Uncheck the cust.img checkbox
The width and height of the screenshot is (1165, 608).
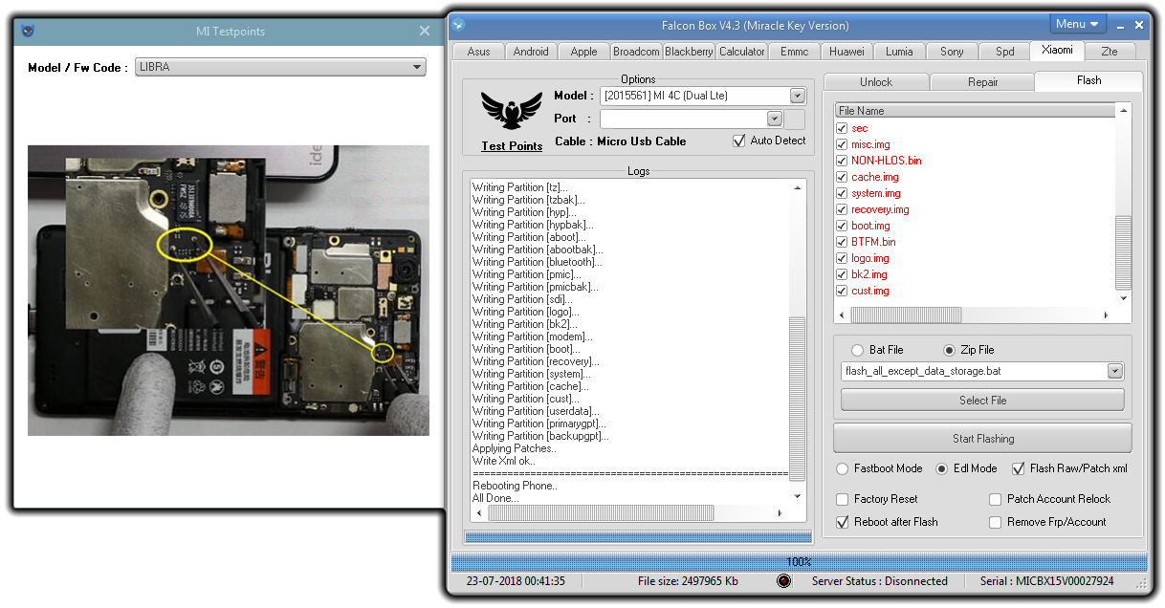click(x=842, y=291)
